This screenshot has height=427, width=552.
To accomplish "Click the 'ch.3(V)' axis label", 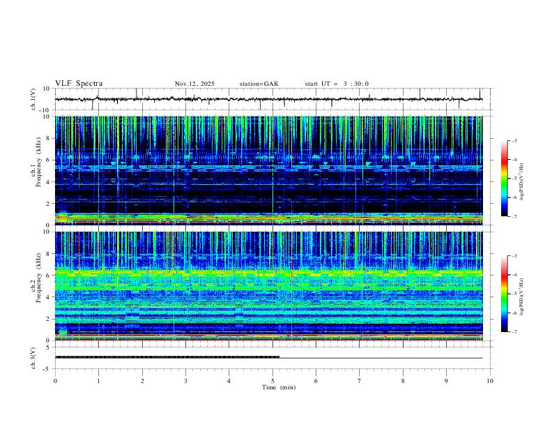I will pyautogui.click(x=33, y=358).
